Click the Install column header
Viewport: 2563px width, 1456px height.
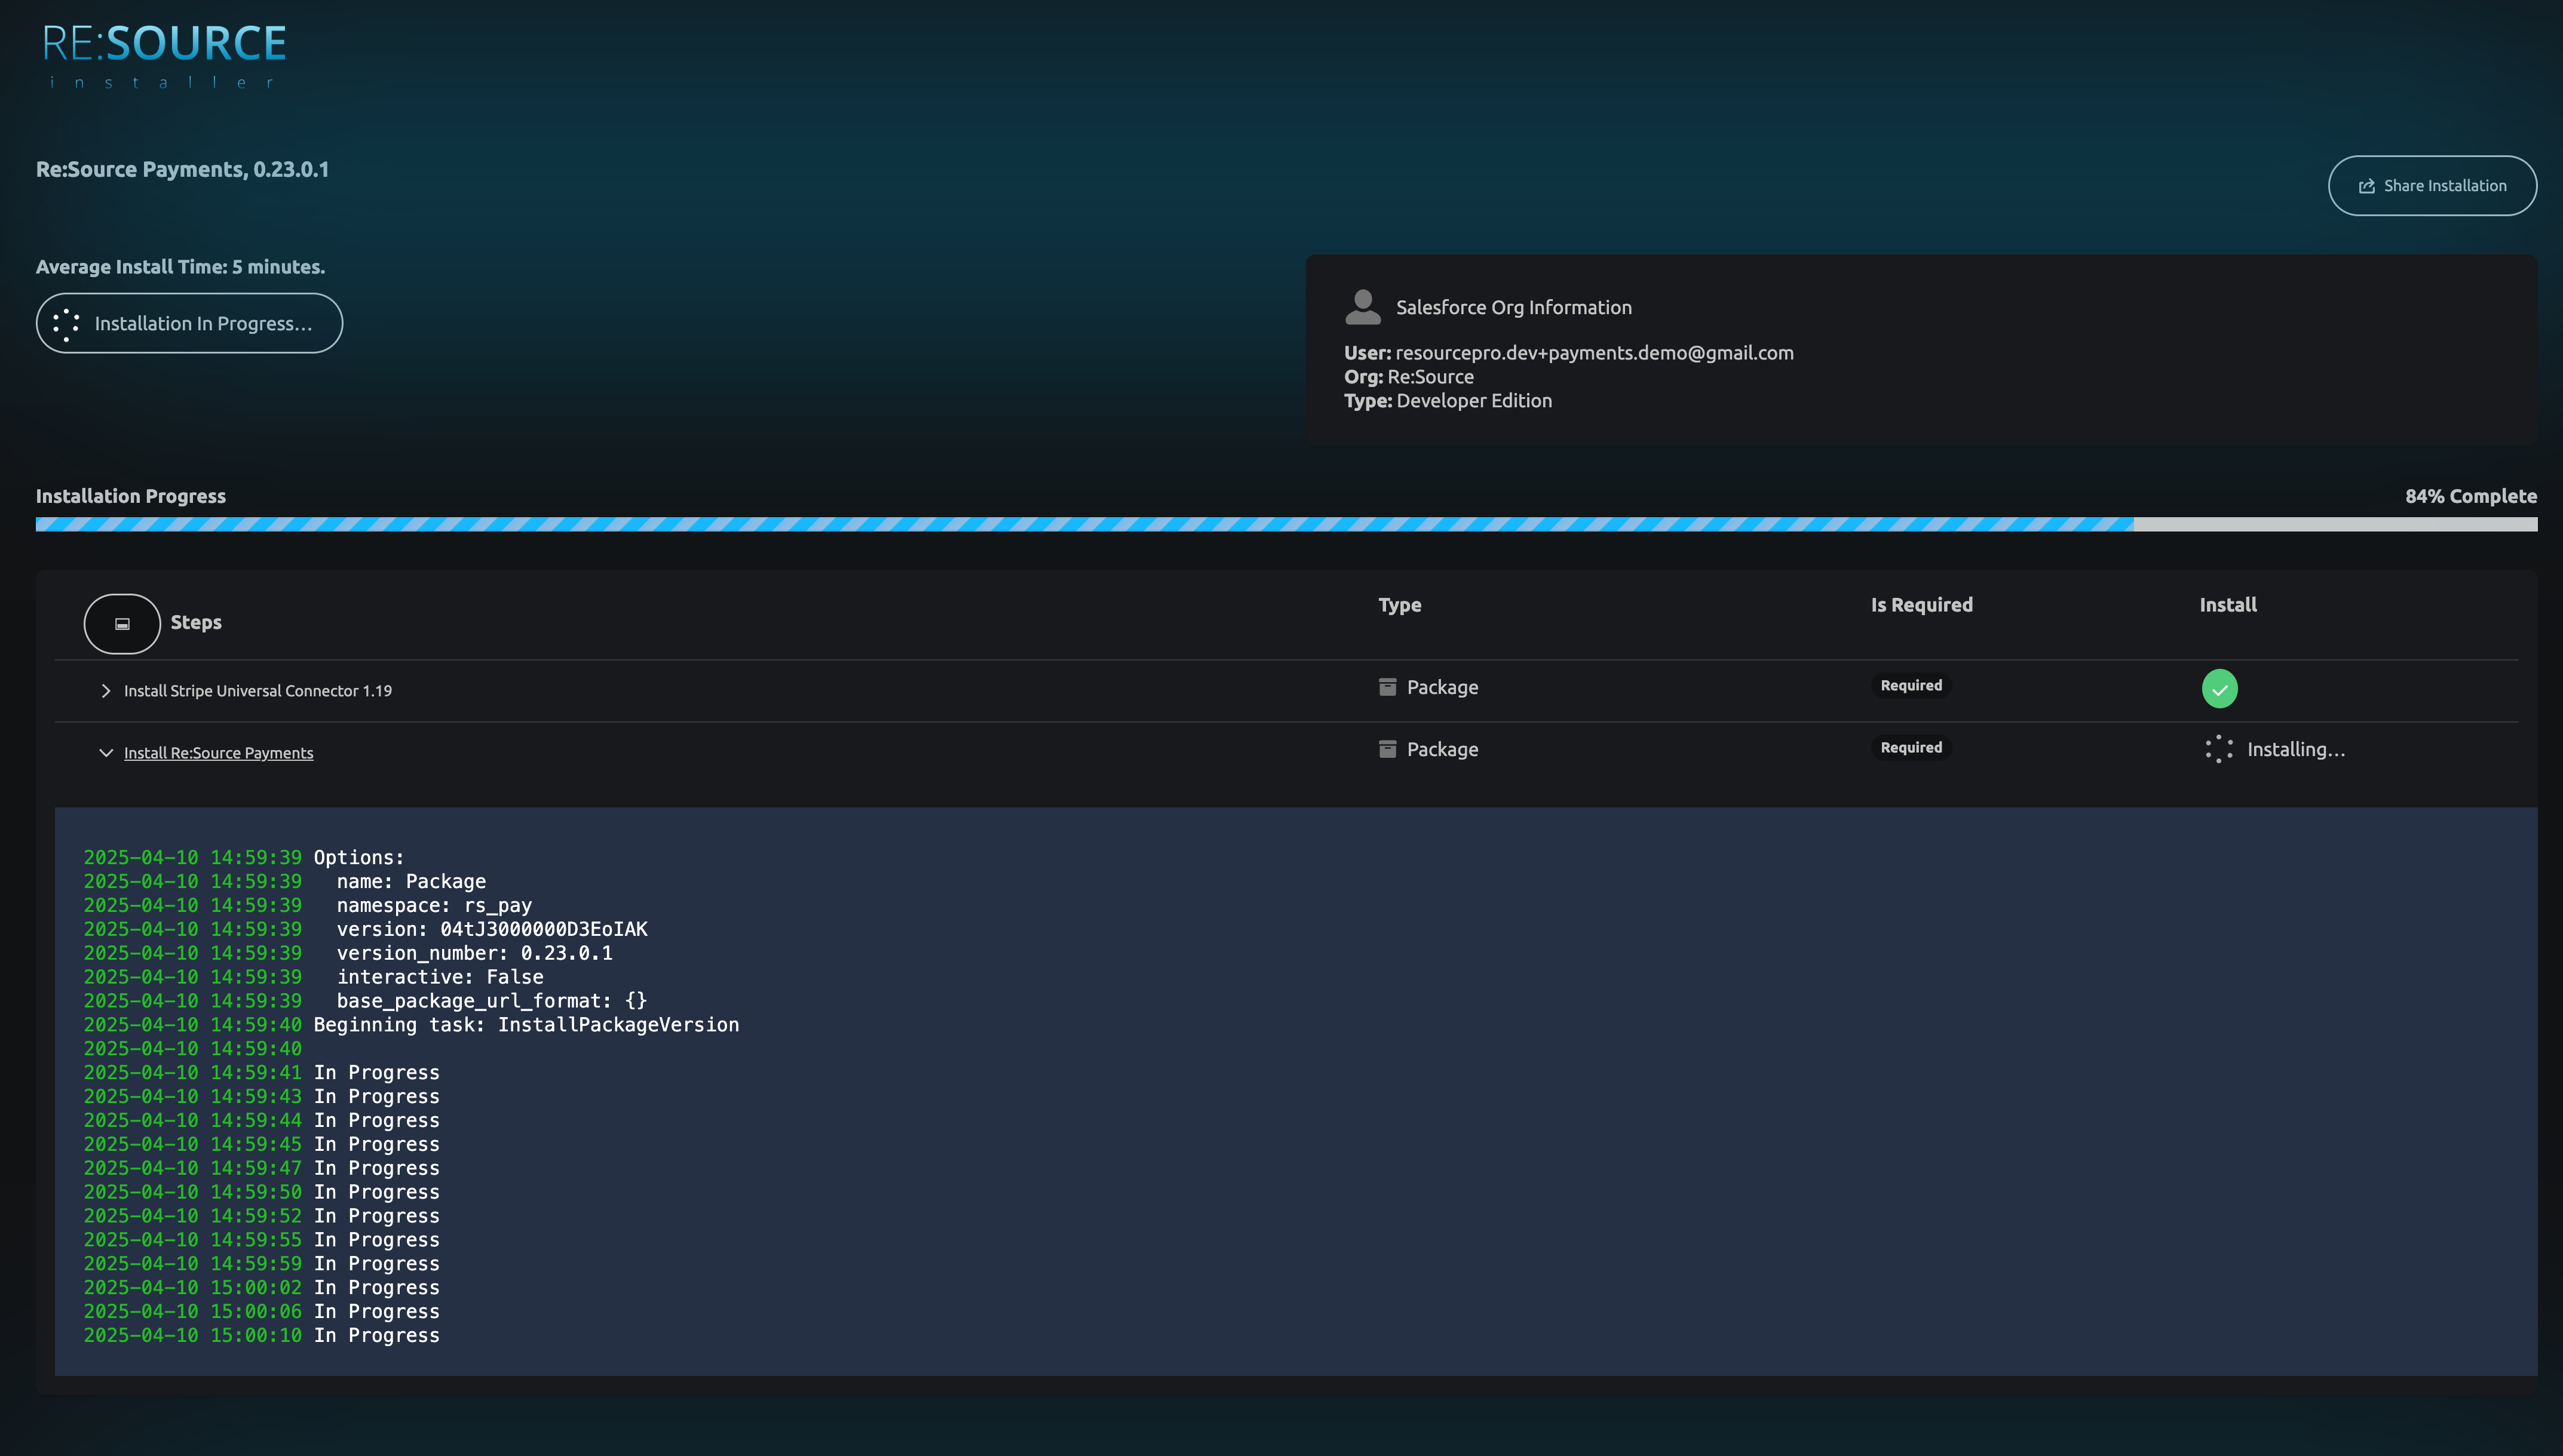(x=2227, y=605)
